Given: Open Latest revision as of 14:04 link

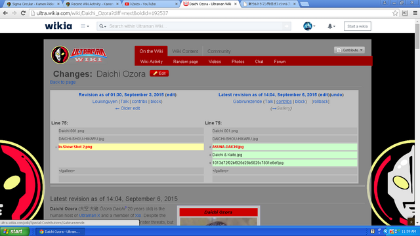Looking at the screenshot, I should coord(268,94).
